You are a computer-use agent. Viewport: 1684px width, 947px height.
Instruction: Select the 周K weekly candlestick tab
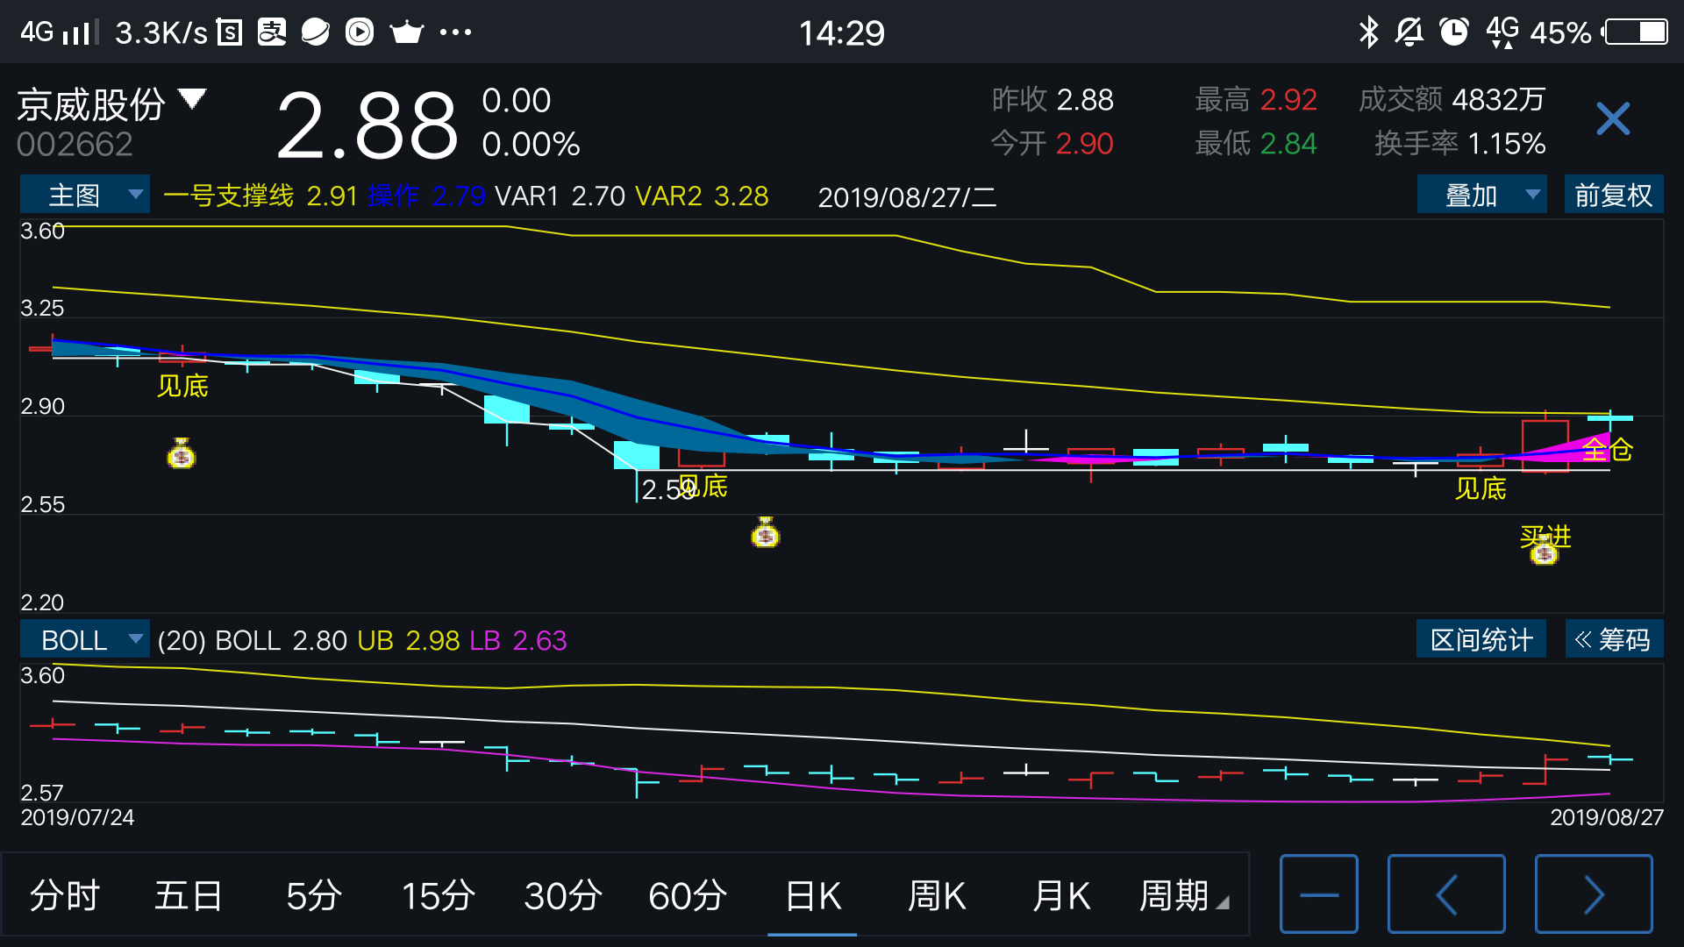[936, 896]
